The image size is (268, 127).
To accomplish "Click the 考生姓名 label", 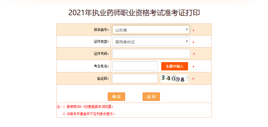I will click(101, 66).
